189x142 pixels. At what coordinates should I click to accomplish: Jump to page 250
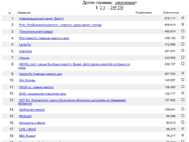[120, 8]
